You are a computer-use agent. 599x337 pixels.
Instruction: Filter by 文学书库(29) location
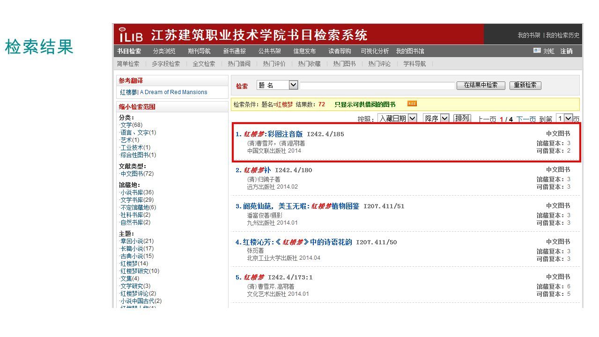pyautogui.click(x=137, y=200)
